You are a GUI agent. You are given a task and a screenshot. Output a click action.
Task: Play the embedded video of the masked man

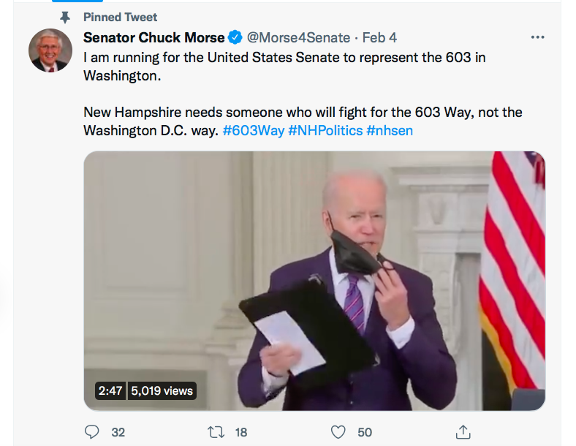point(314,281)
